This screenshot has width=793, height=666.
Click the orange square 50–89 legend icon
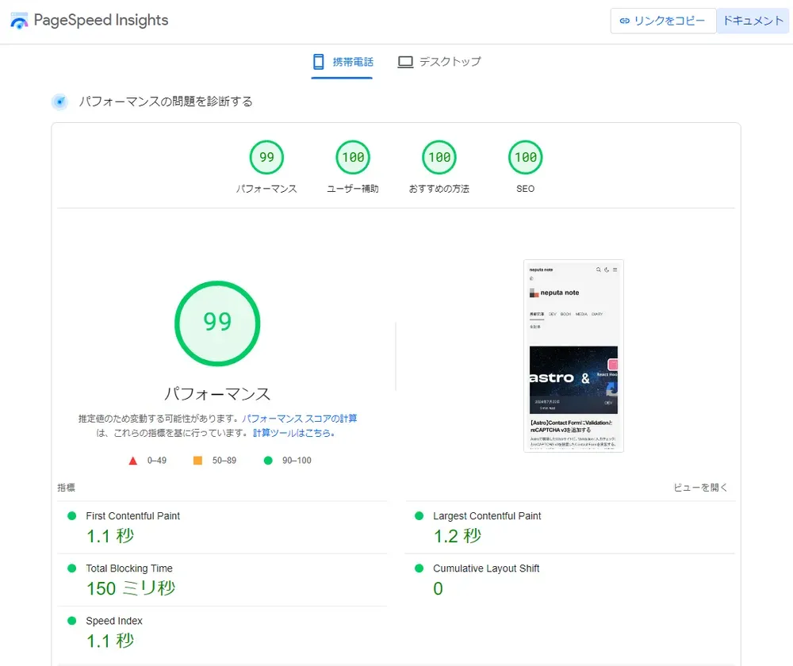[197, 461]
